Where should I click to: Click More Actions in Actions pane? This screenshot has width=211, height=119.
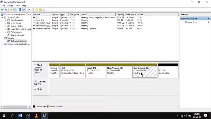point(191,22)
